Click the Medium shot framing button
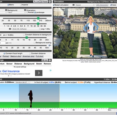This screenshot has width=117, height=115. coord(16,56)
